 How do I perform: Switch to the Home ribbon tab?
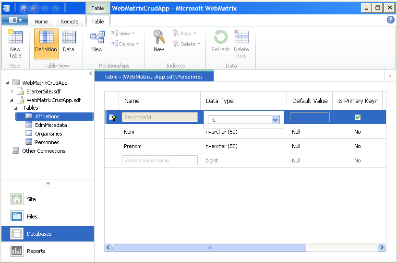click(41, 22)
